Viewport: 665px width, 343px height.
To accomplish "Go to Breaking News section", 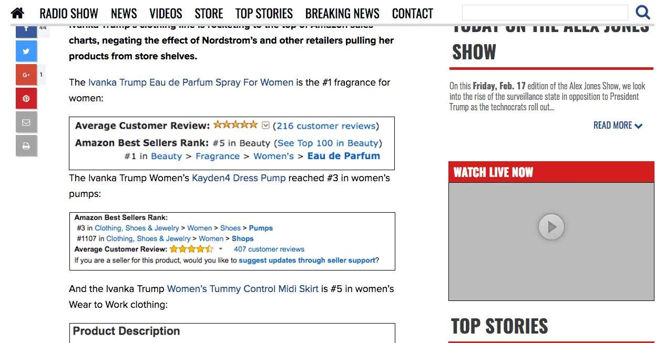I will coord(342,14).
